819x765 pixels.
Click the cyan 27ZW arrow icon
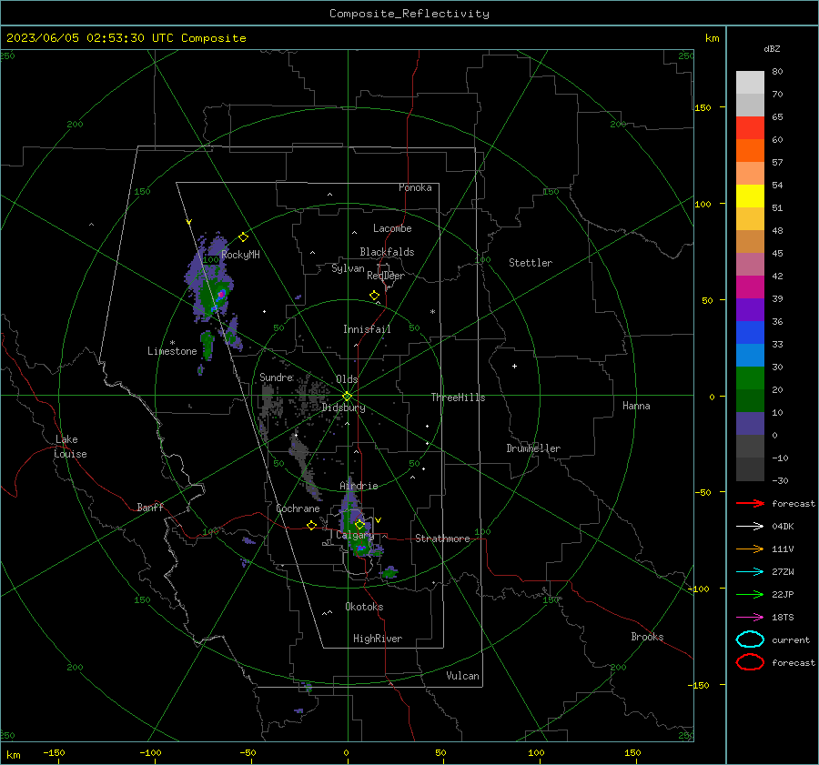[750, 572]
